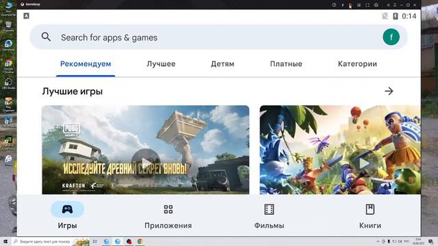Open the Gameloop desktop shortcut
The image size is (438, 246).
click(x=8, y=46)
